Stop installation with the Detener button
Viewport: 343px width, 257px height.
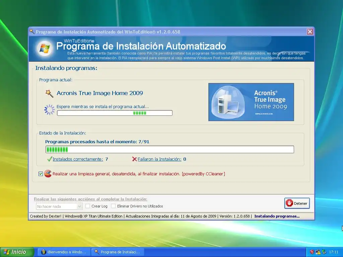pos(297,203)
